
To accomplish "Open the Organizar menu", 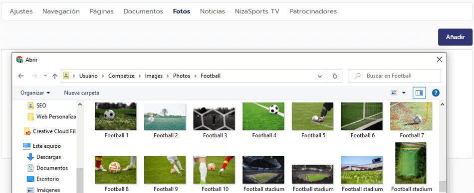I will (x=35, y=93).
